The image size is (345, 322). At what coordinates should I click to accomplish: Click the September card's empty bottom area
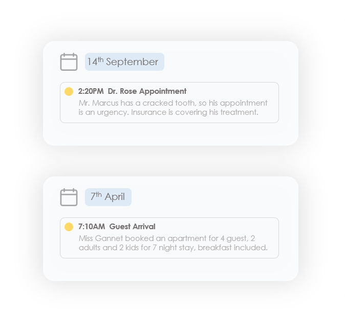(x=170, y=134)
